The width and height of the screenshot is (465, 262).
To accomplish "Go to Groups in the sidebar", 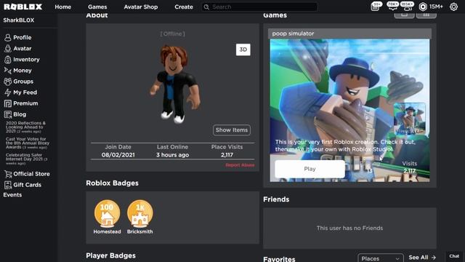I will point(19,82).
